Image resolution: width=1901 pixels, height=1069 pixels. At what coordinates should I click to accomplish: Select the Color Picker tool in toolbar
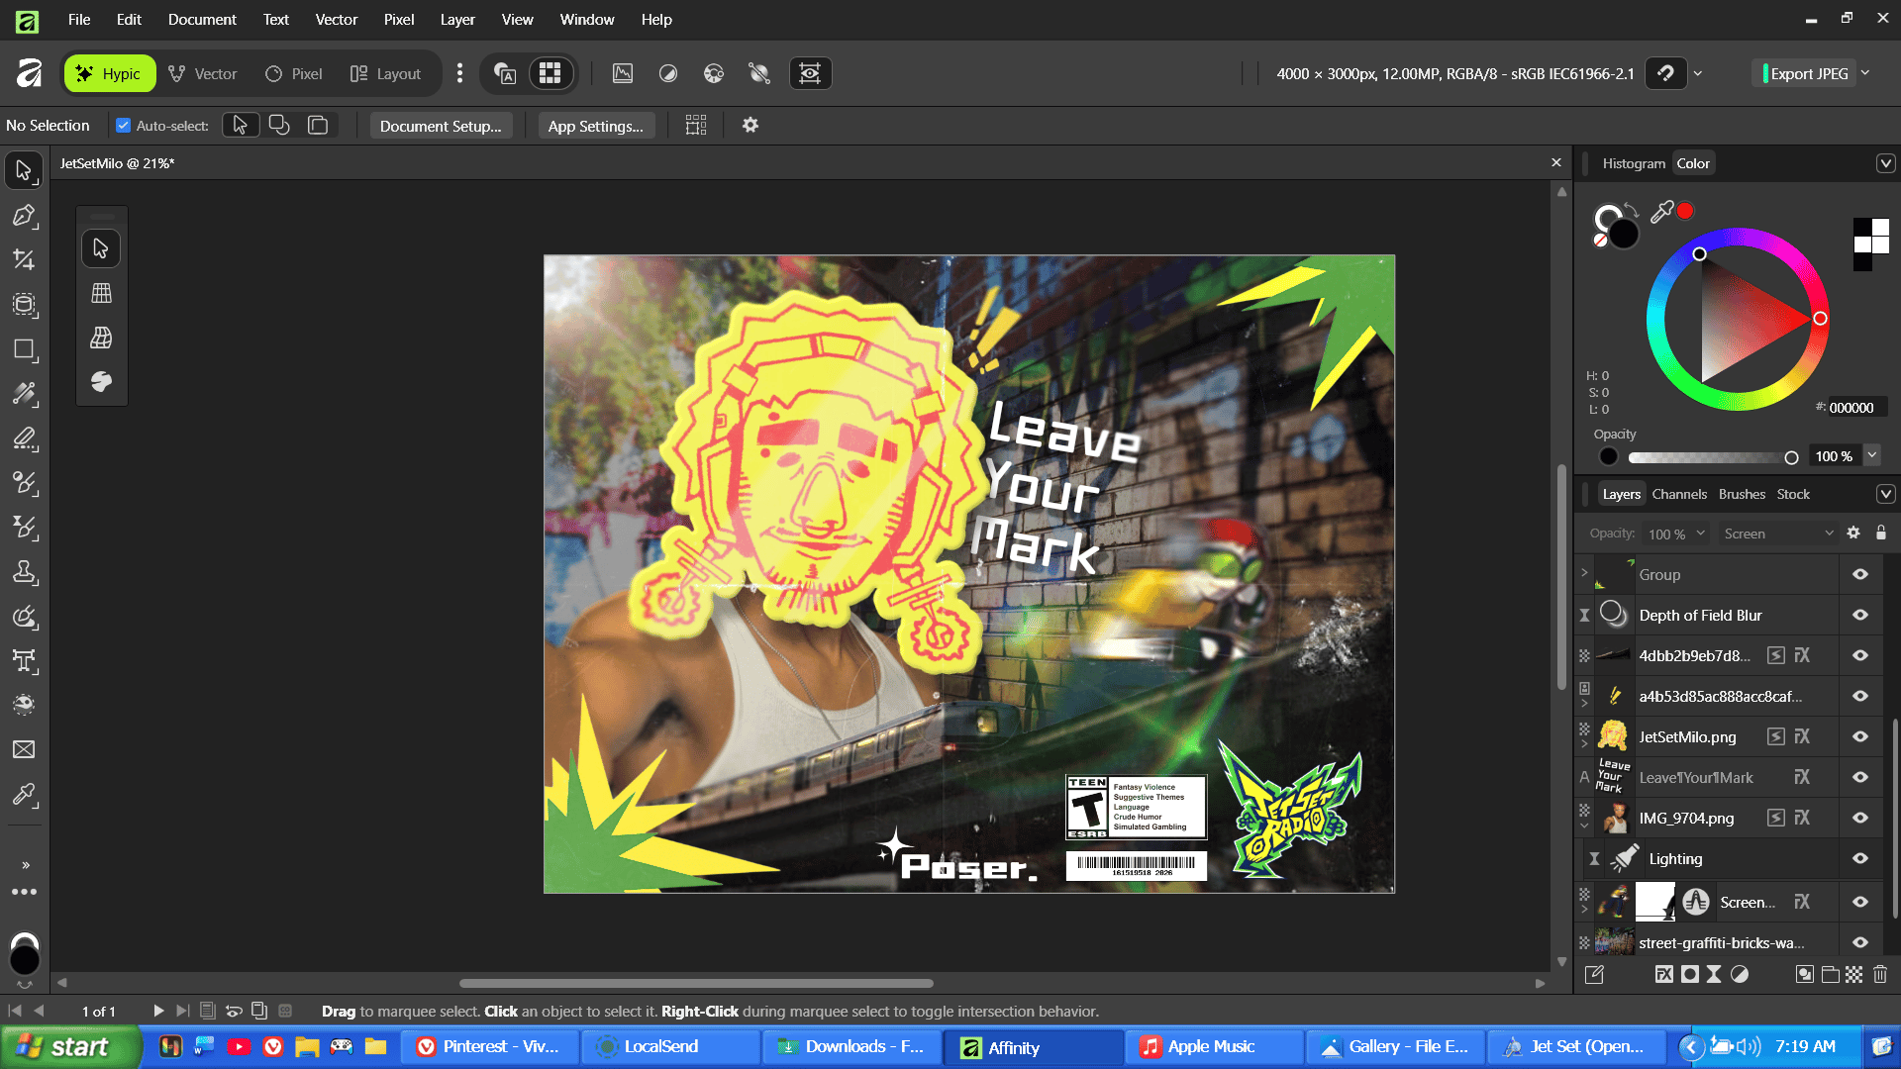pos(24,795)
